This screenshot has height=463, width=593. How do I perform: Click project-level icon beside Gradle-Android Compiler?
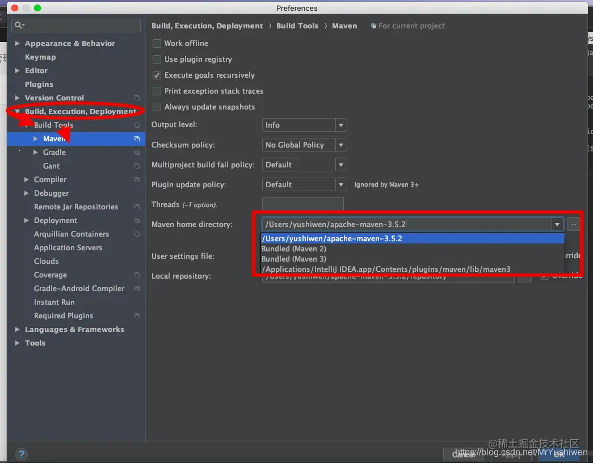(x=137, y=289)
